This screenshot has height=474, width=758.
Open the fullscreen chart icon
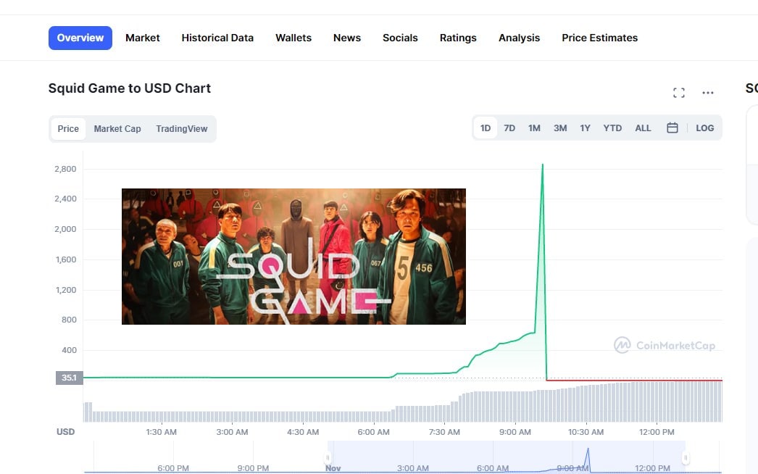tap(679, 93)
